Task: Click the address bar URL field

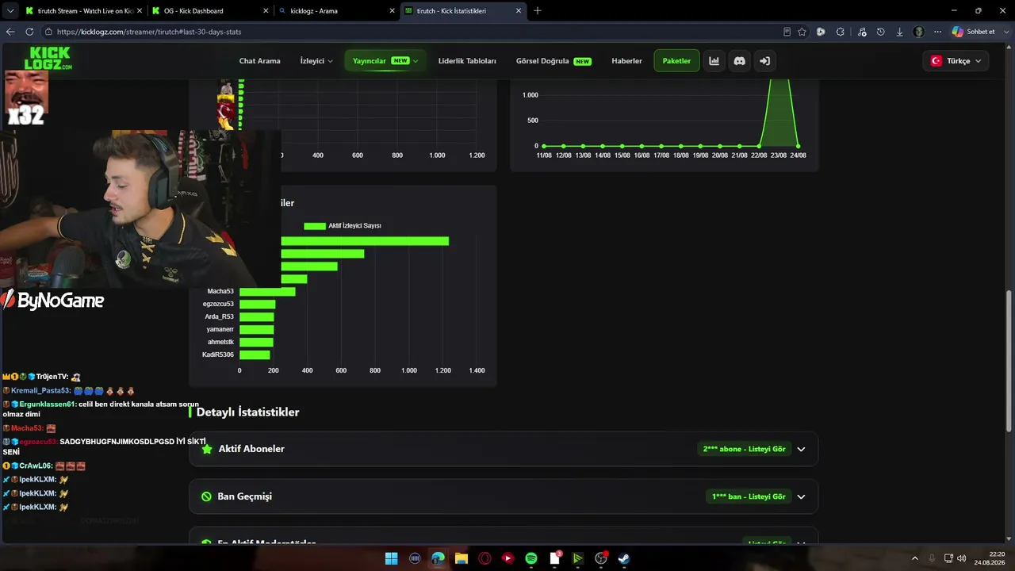Action: (x=412, y=32)
